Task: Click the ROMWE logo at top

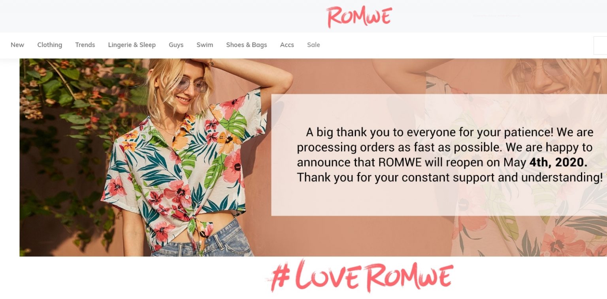Action: [359, 17]
